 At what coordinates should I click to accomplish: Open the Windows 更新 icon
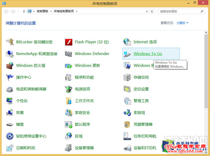pos(69,66)
